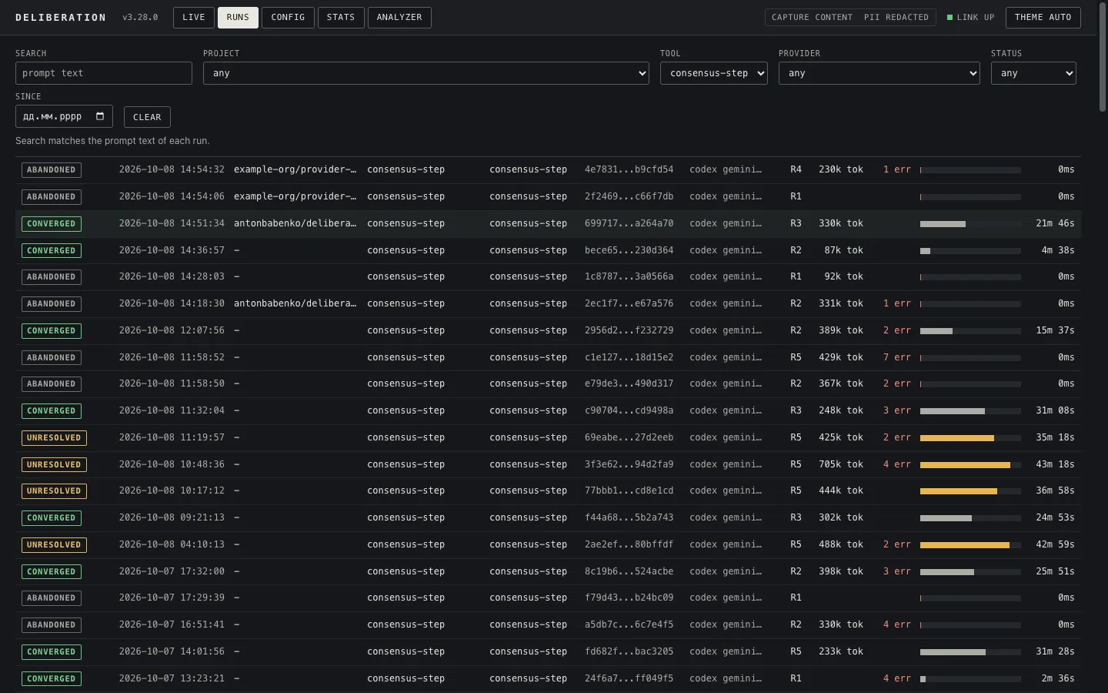
Task: Open the calendar picker in Since field
Action: click(x=100, y=116)
